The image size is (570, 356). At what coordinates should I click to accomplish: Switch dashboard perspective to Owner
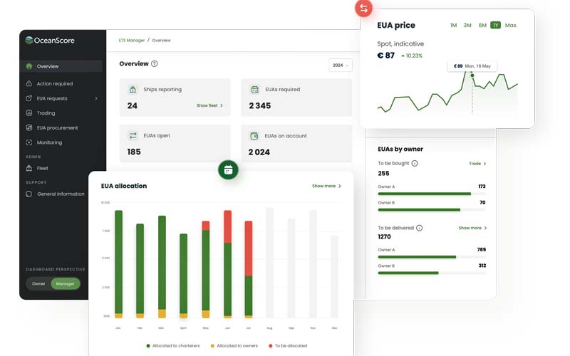pos(38,283)
